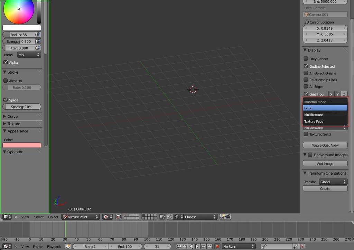Viewport: 354px width, 250px height.
Task: Click the second scene layer buttons block
Action: pyautogui.click(x=149, y=217)
